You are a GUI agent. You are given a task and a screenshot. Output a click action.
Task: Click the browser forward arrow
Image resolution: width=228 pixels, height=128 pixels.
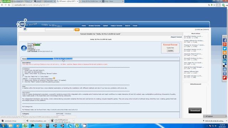coord(6,5)
